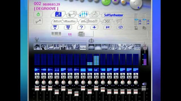Viewport: 181px width, 101px height.
Task: Click the up arrow above the master level meter
Action: point(145,45)
